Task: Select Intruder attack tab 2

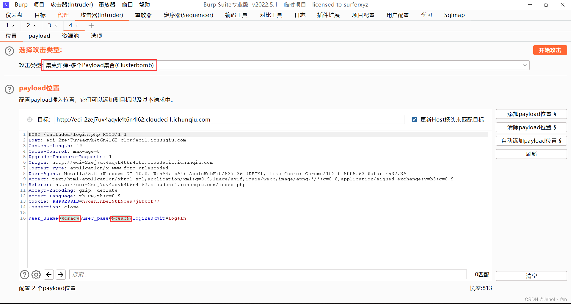Action: (x=28, y=26)
